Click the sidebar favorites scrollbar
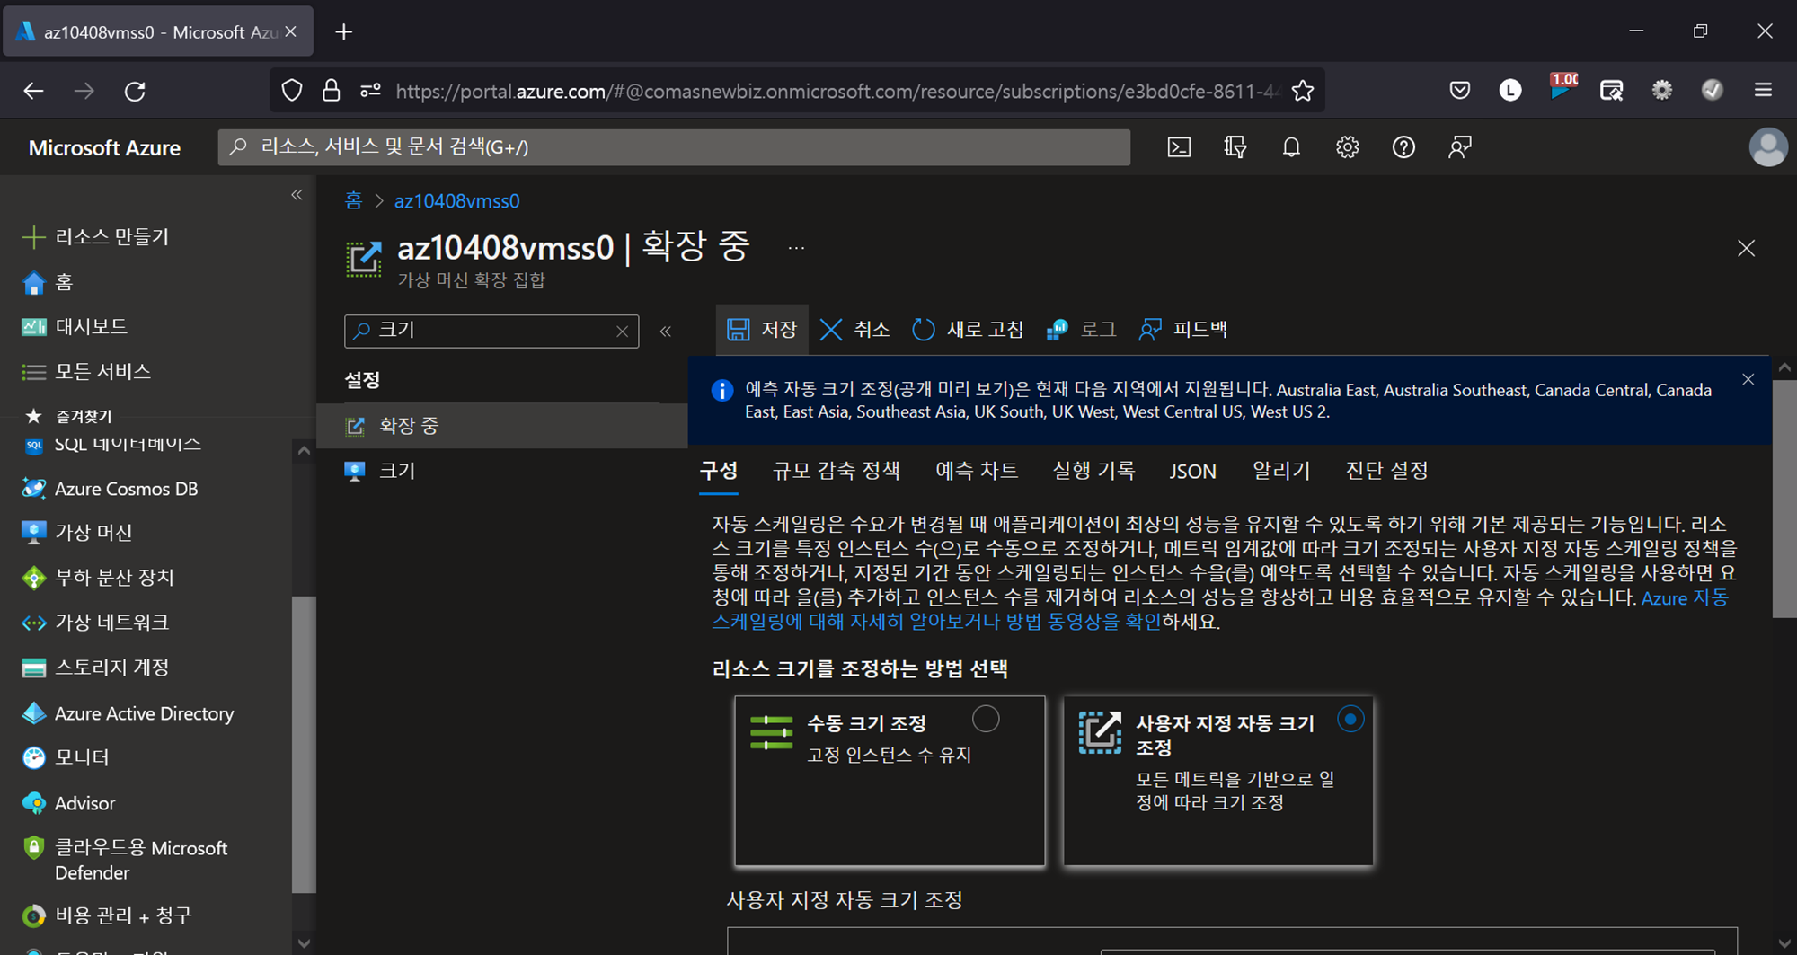This screenshot has height=955, width=1797. click(x=304, y=744)
